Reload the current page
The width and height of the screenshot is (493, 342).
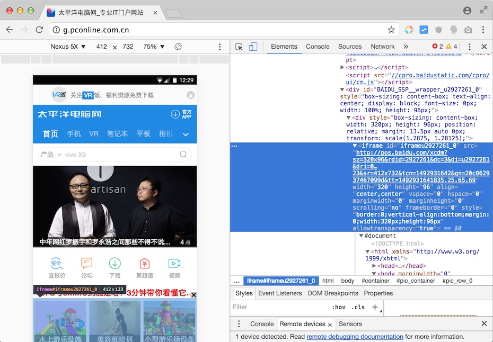pos(39,30)
